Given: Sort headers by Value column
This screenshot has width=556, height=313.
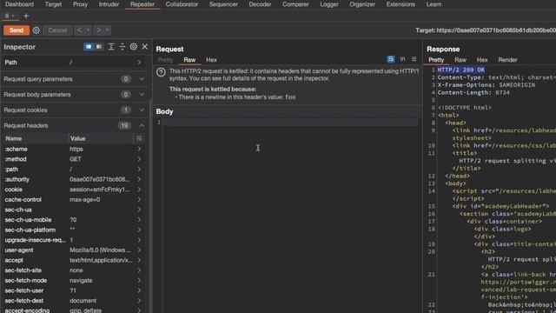Looking at the screenshot, I should [101, 138].
